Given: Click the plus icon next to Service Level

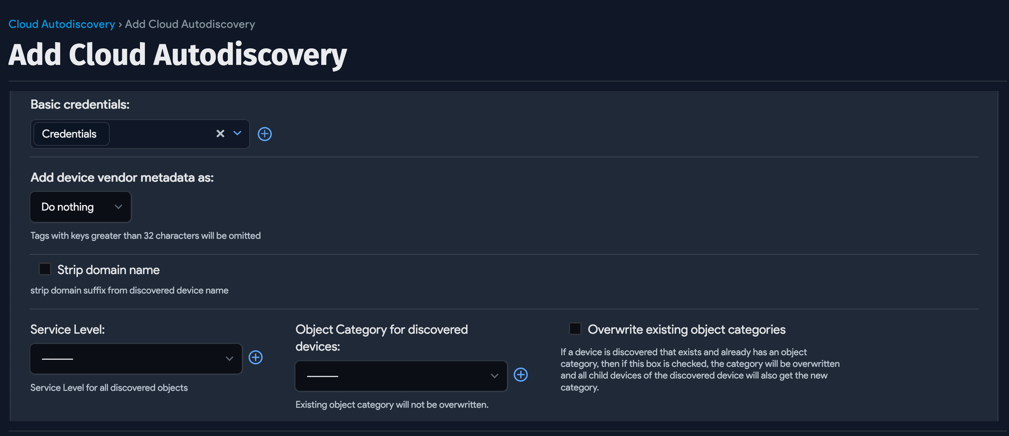Looking at the screenshot, I should (x=255, y=357).
